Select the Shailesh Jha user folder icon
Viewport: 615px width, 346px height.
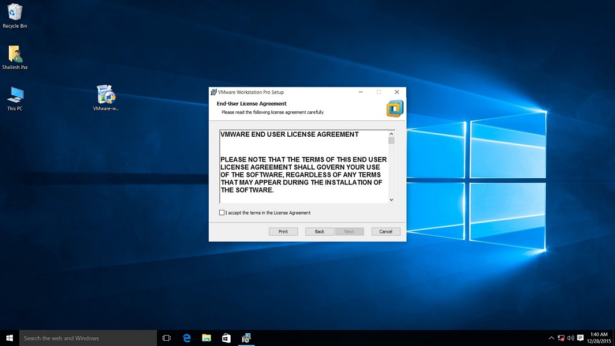(14, 57)
